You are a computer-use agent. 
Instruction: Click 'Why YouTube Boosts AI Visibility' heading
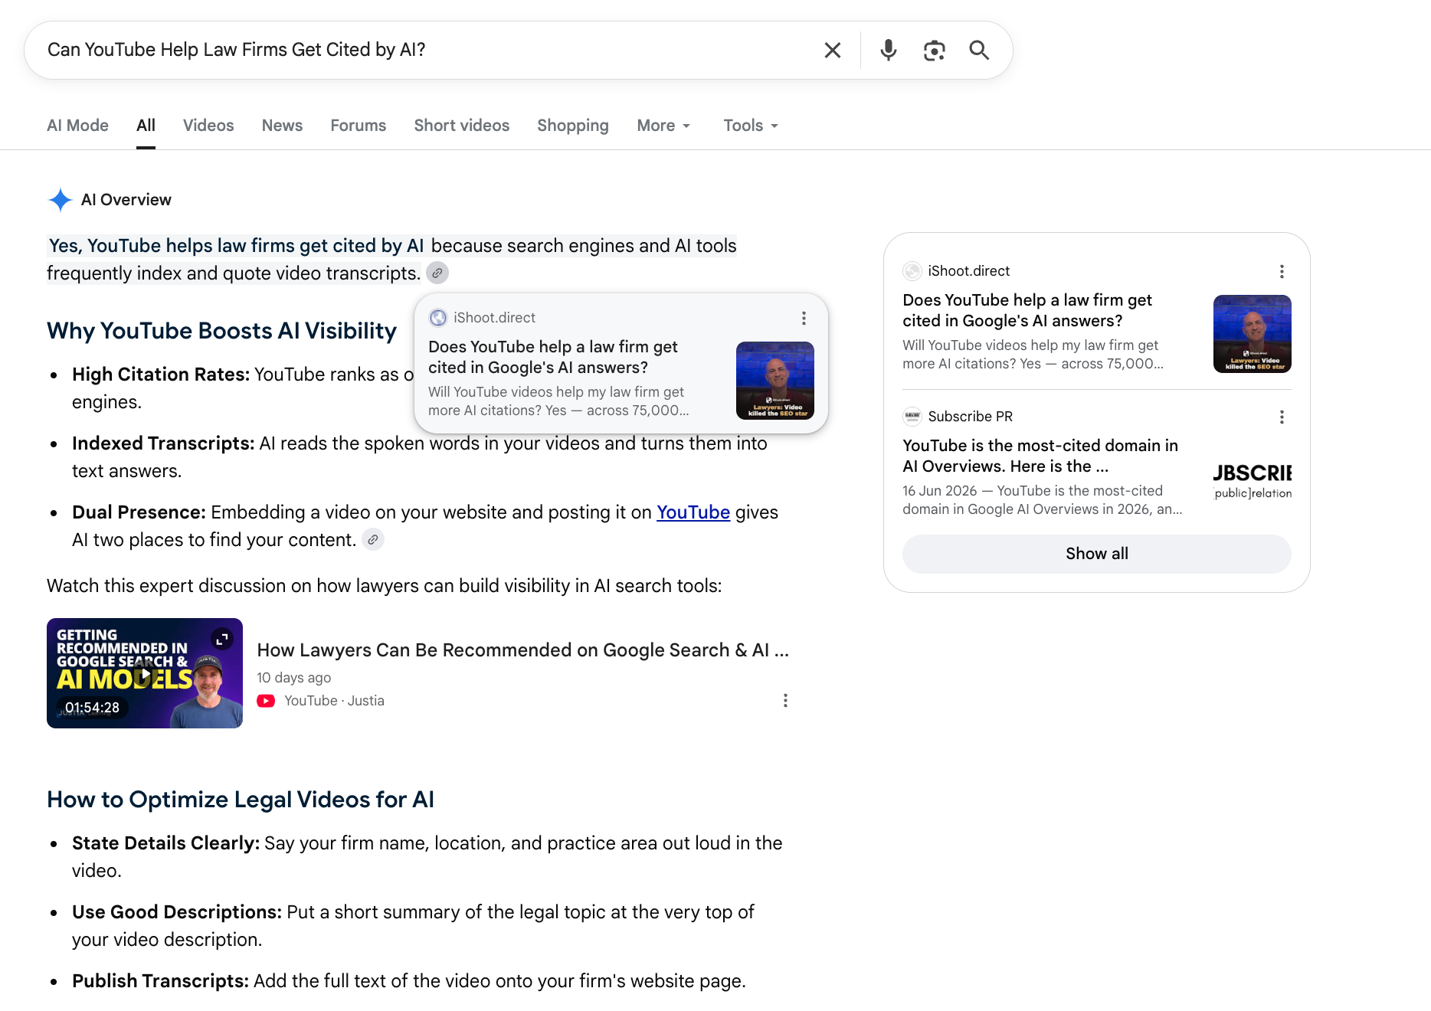click(221, 331)
